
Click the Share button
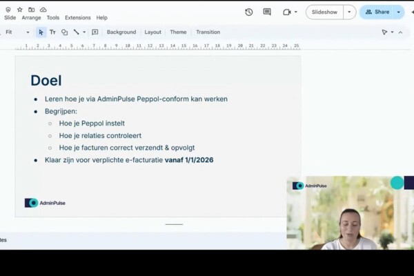tap(377, 12)
